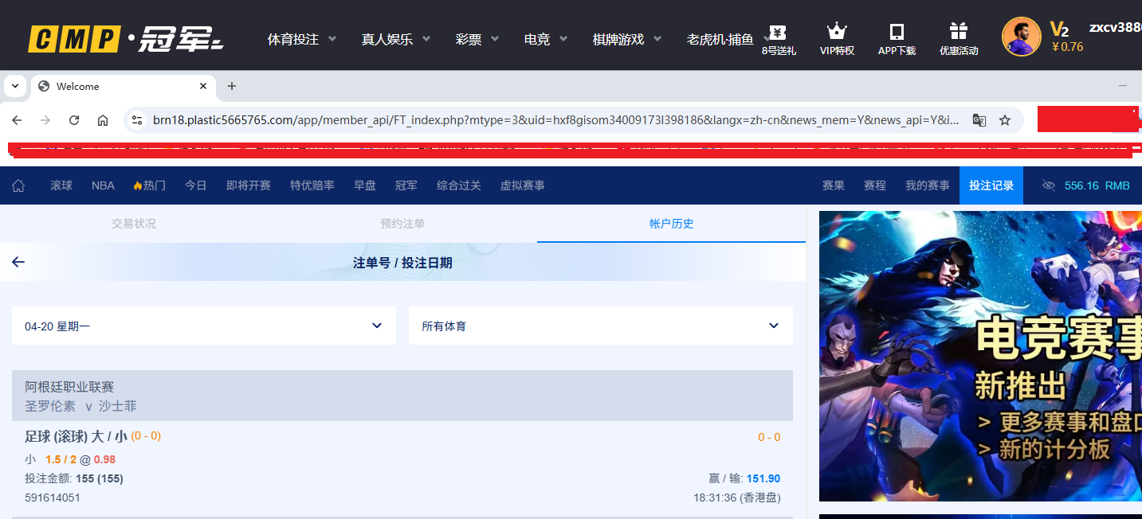Click back arrow beside 注单号 / 投注日期
The width and height of the screenshot is (1142, 519).
[x=18, y=262]
